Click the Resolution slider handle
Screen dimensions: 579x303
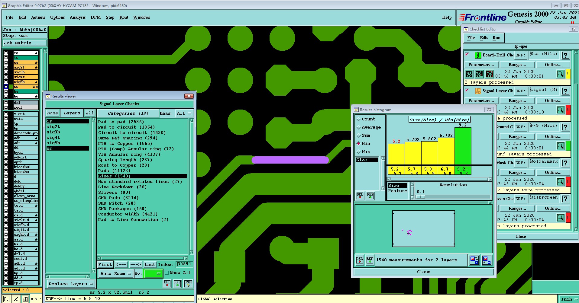[x=421, y=197]
